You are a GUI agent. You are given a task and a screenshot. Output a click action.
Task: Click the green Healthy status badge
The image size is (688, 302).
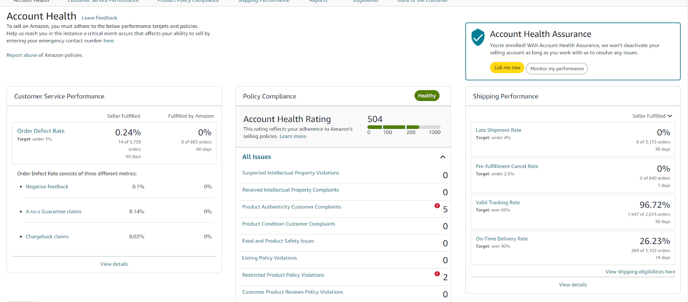[427, 96]
